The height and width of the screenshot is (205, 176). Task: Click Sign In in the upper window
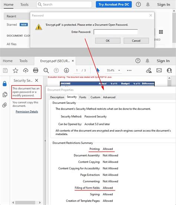coord(163,4)
